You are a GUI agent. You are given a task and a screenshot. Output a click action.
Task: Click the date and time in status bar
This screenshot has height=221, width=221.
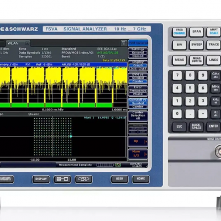pyautogui.click(x=136, y=165)
